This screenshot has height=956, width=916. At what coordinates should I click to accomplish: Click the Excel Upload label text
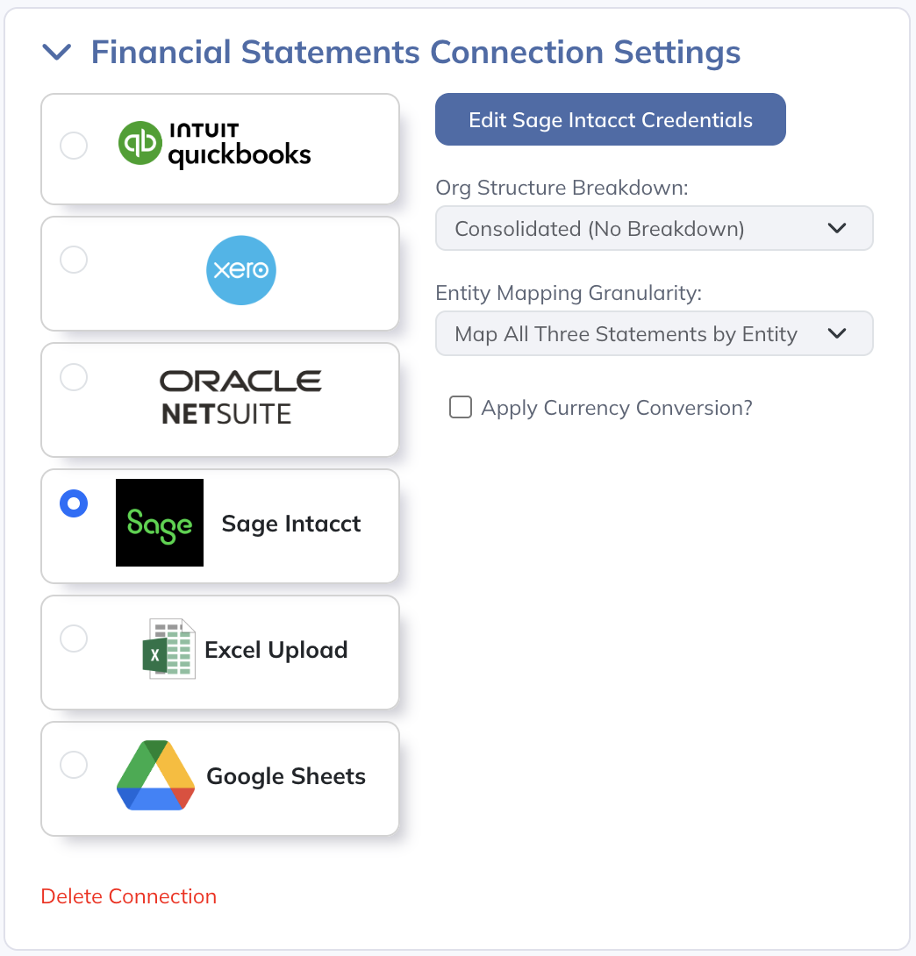(x=276, y=650)
